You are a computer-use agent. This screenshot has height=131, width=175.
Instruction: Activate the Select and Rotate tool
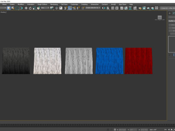(x=30, y=8)
